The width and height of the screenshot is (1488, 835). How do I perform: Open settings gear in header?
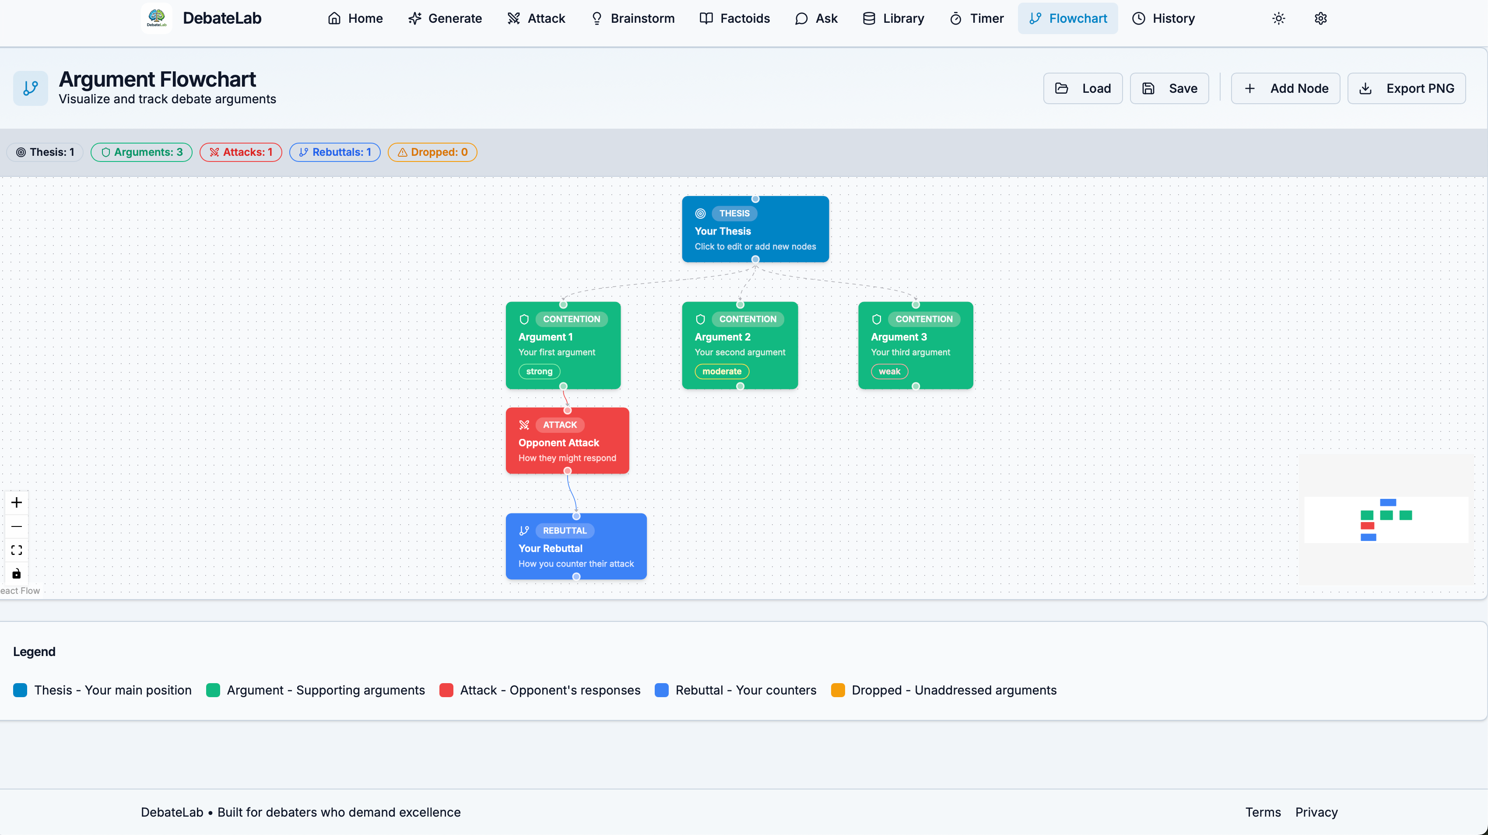point(1320,18)
